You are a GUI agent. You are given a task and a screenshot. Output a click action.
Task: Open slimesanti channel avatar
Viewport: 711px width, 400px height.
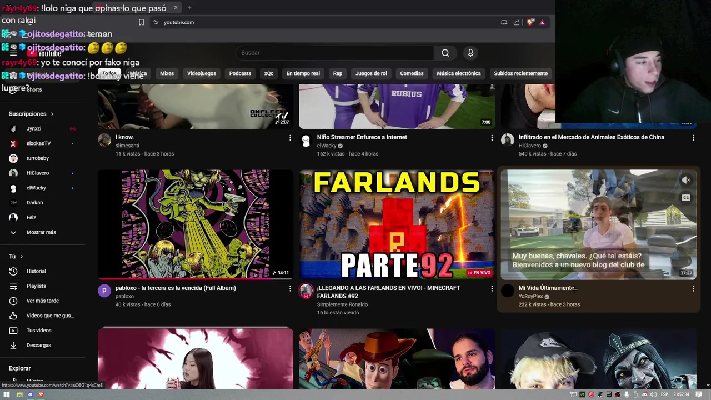click(x=104, y=140)
